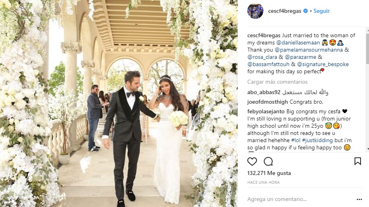
Task: Open the @parazarme mention
Action: tap(300, 57)
